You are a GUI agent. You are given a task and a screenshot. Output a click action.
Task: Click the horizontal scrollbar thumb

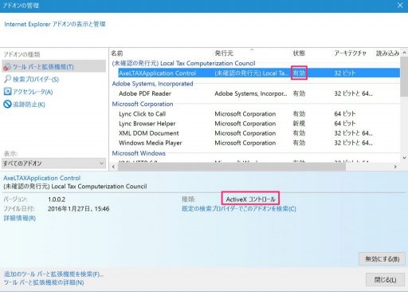click(232, 167)
